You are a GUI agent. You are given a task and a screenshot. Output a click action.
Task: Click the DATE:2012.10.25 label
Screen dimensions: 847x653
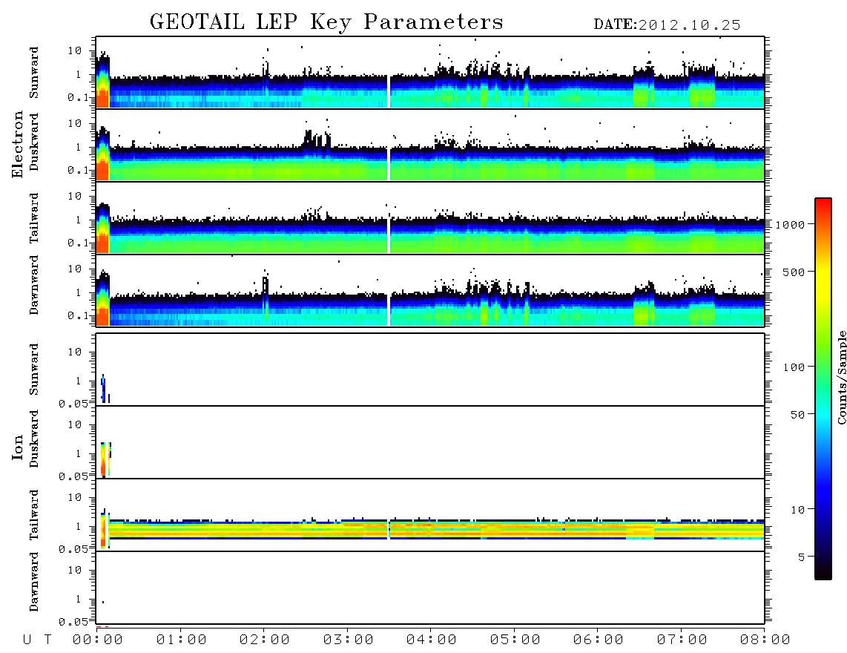667,24
